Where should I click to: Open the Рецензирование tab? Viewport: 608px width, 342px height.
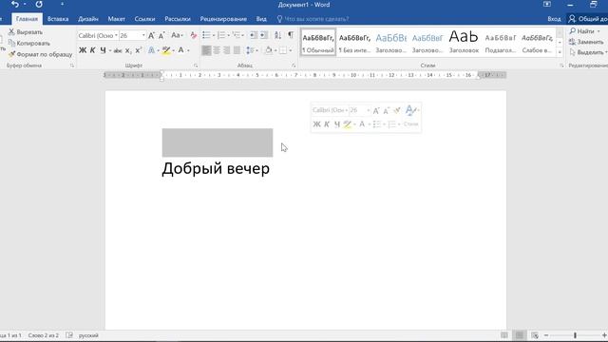click(x=223, y=19)
